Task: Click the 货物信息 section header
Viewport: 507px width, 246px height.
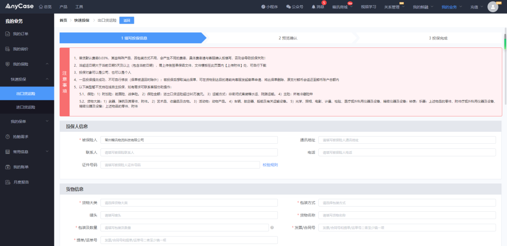Action: point(280,189)
